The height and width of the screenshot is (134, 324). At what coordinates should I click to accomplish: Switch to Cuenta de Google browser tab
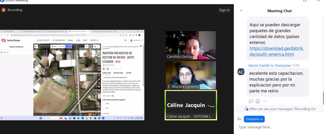pos(11,31)
